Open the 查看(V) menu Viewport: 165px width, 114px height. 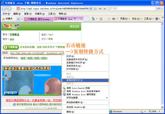[28, 14]
